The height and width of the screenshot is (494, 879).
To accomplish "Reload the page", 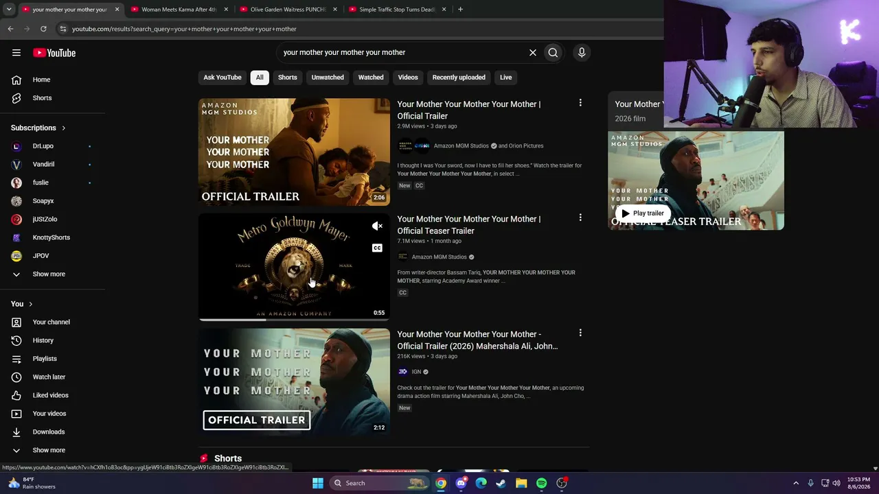I will 43,29.
